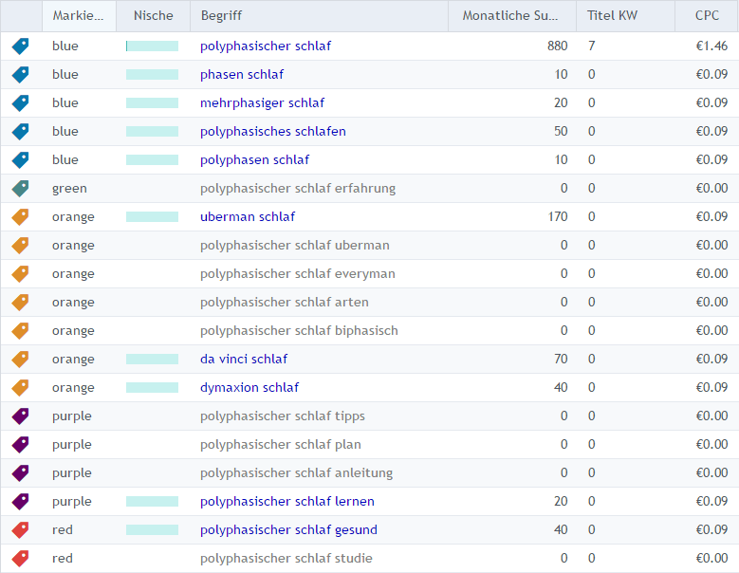Click the blue tag icon for 'polyphasischer schlaf'
This screenshot has height=573, width=739.
coord(20,46)
